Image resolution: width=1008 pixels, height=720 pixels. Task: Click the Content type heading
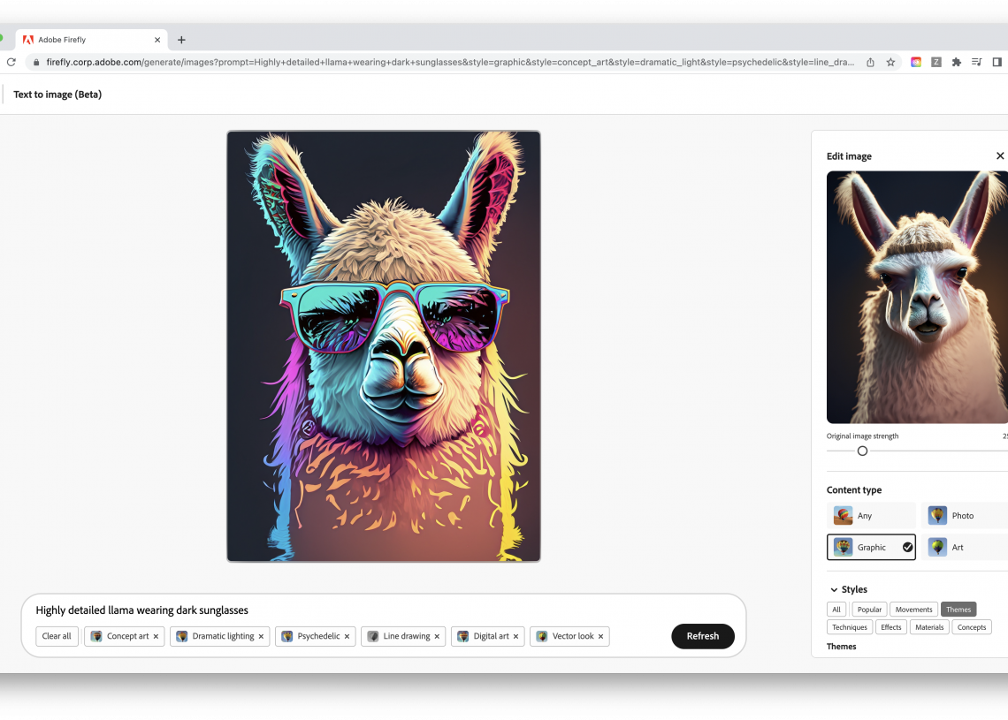pyautogui.click(x=854, y=489)
